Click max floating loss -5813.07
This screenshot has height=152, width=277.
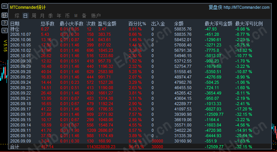point(213,56)
